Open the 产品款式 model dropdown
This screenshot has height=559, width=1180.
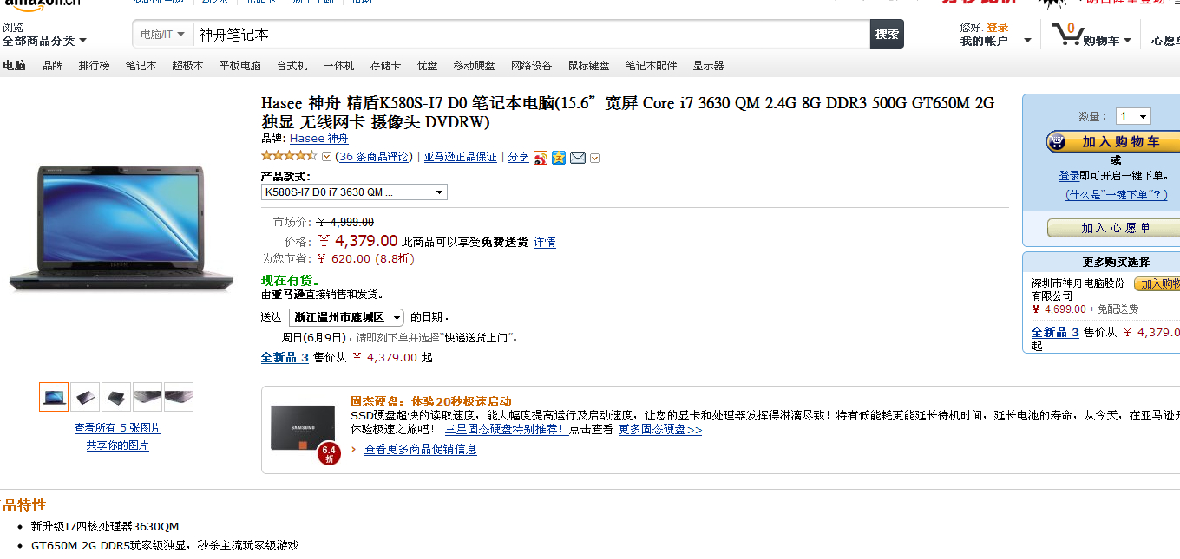354,192
